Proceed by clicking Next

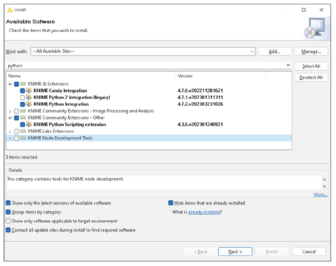(235, 251)
